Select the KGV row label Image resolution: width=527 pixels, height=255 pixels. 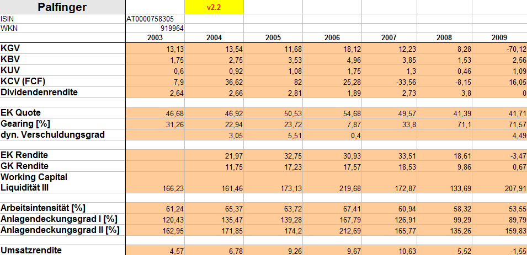(62, 48)
